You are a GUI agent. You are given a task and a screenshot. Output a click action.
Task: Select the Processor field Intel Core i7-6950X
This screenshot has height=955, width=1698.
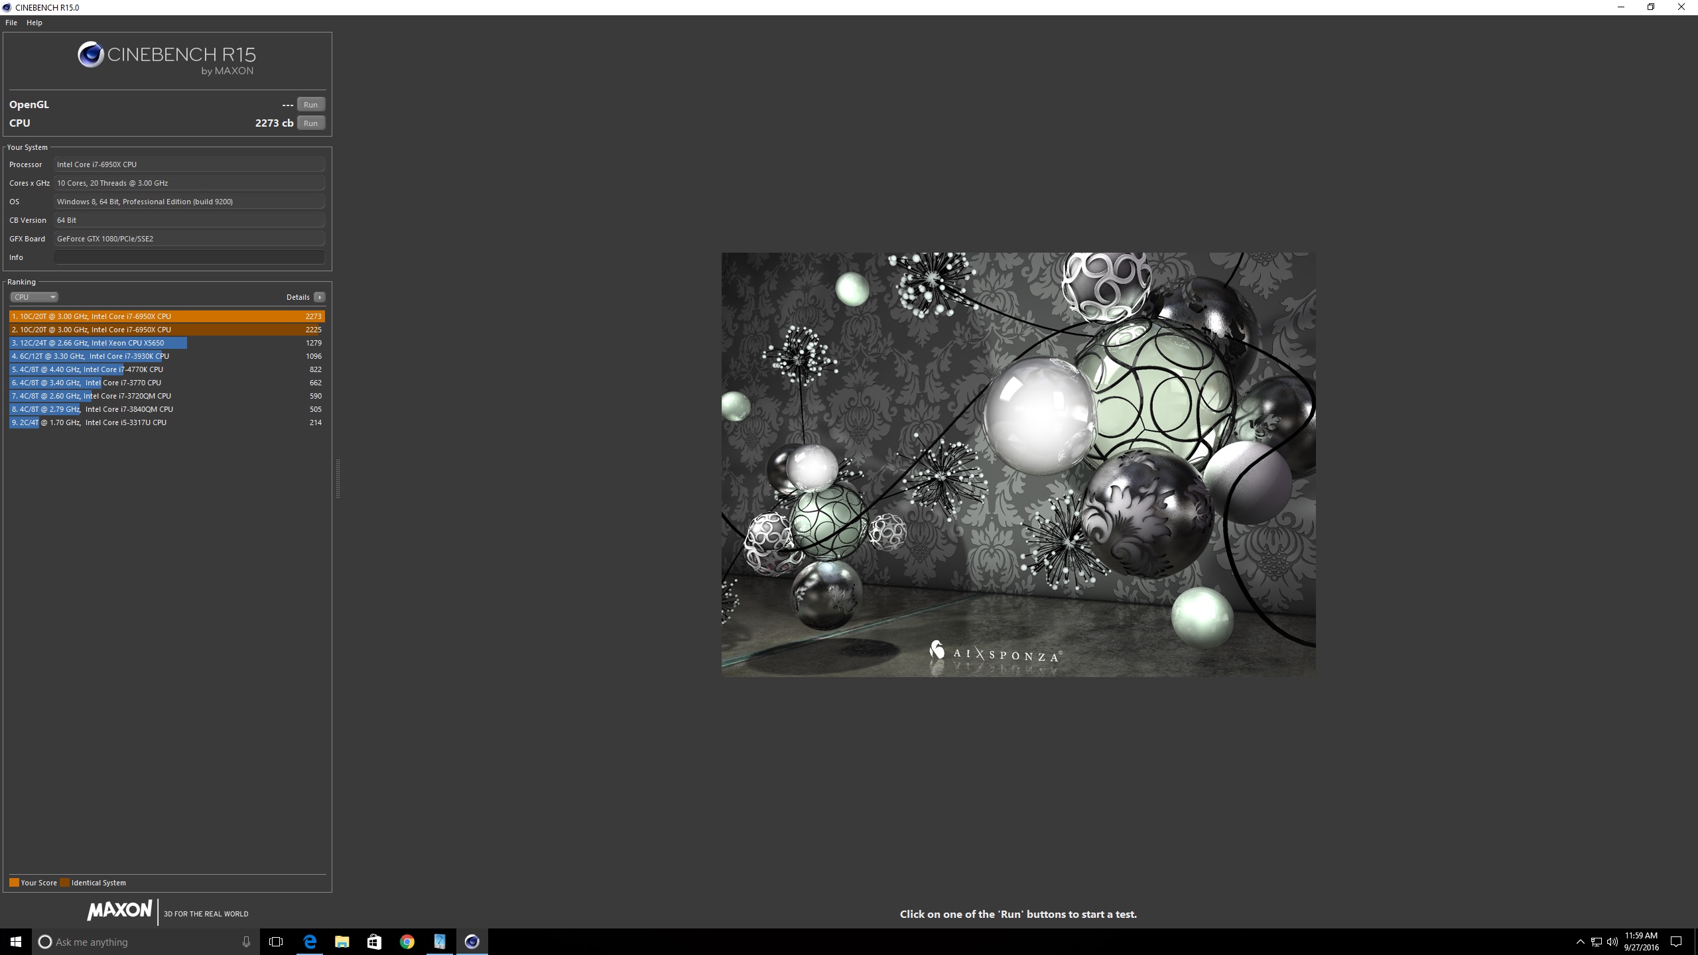pyautogui.click(x=189, y=164)
